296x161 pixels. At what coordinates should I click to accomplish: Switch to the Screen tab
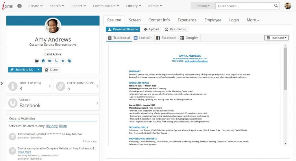[x=135, y=20]
